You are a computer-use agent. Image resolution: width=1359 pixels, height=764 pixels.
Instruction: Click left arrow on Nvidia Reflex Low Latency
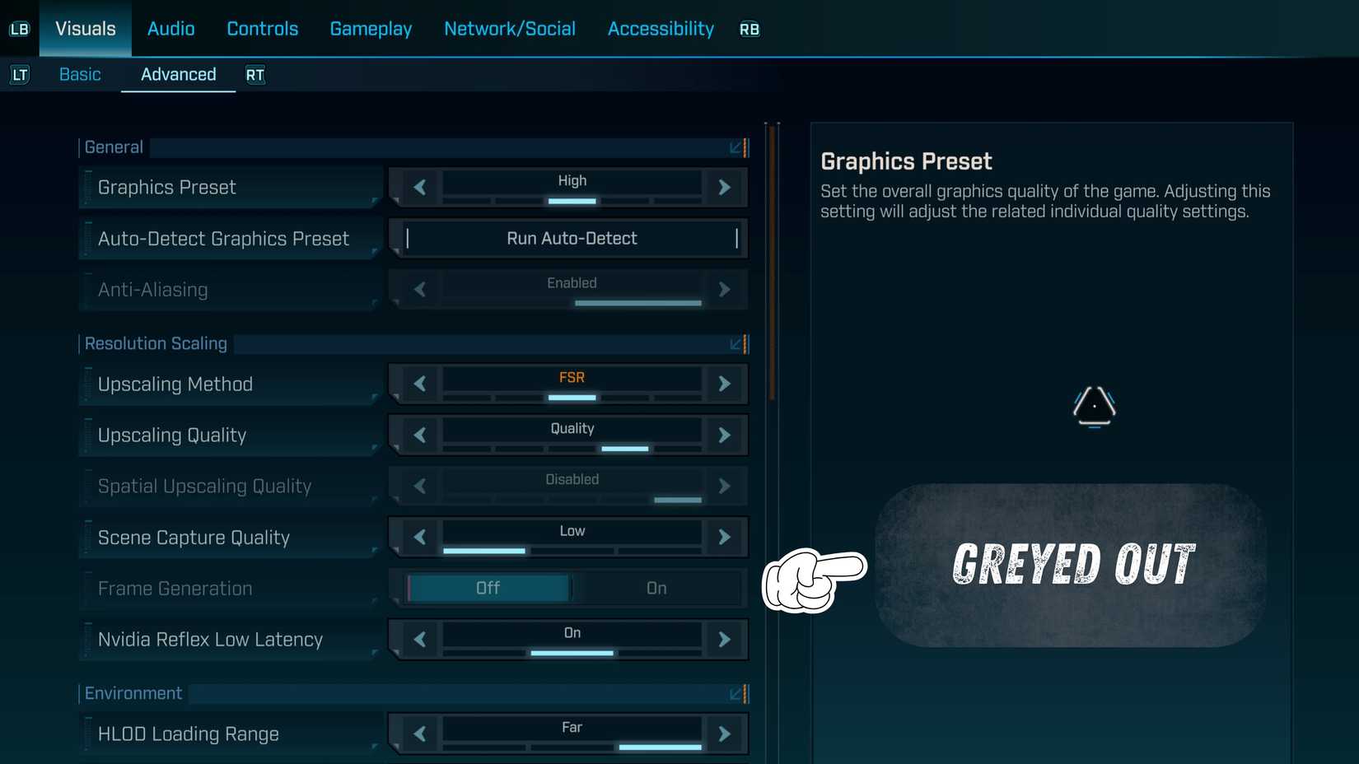pos(420,640)
